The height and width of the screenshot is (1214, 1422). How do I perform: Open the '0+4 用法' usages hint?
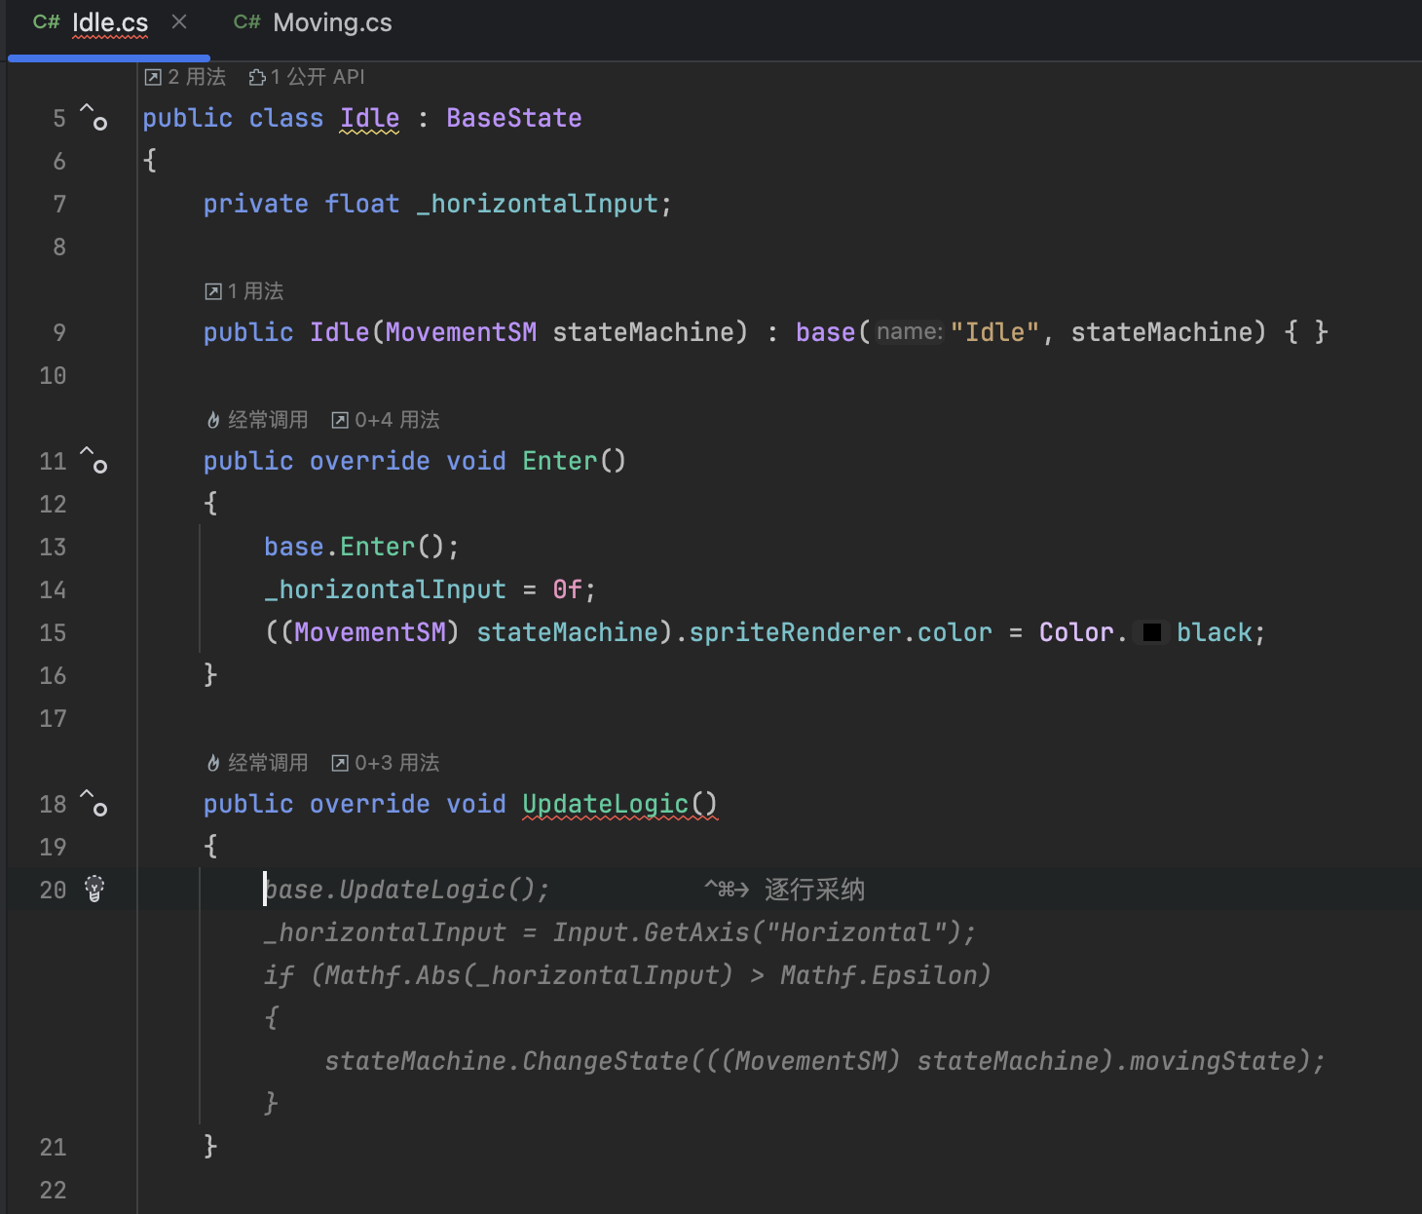tap(386, 420)
